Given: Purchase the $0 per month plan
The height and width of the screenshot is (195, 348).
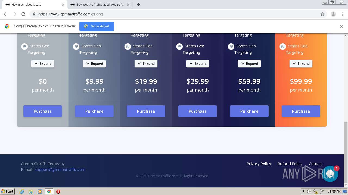Looking at the screenshot, I should tap(43, 111).
